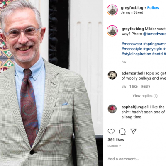166x166 pixels.
Task: Open the #styleinspiration hashtag
Action: (136, 54)
